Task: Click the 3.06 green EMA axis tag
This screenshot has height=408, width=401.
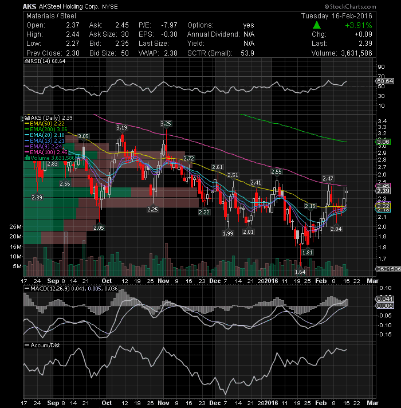Action: click(383, 142)
